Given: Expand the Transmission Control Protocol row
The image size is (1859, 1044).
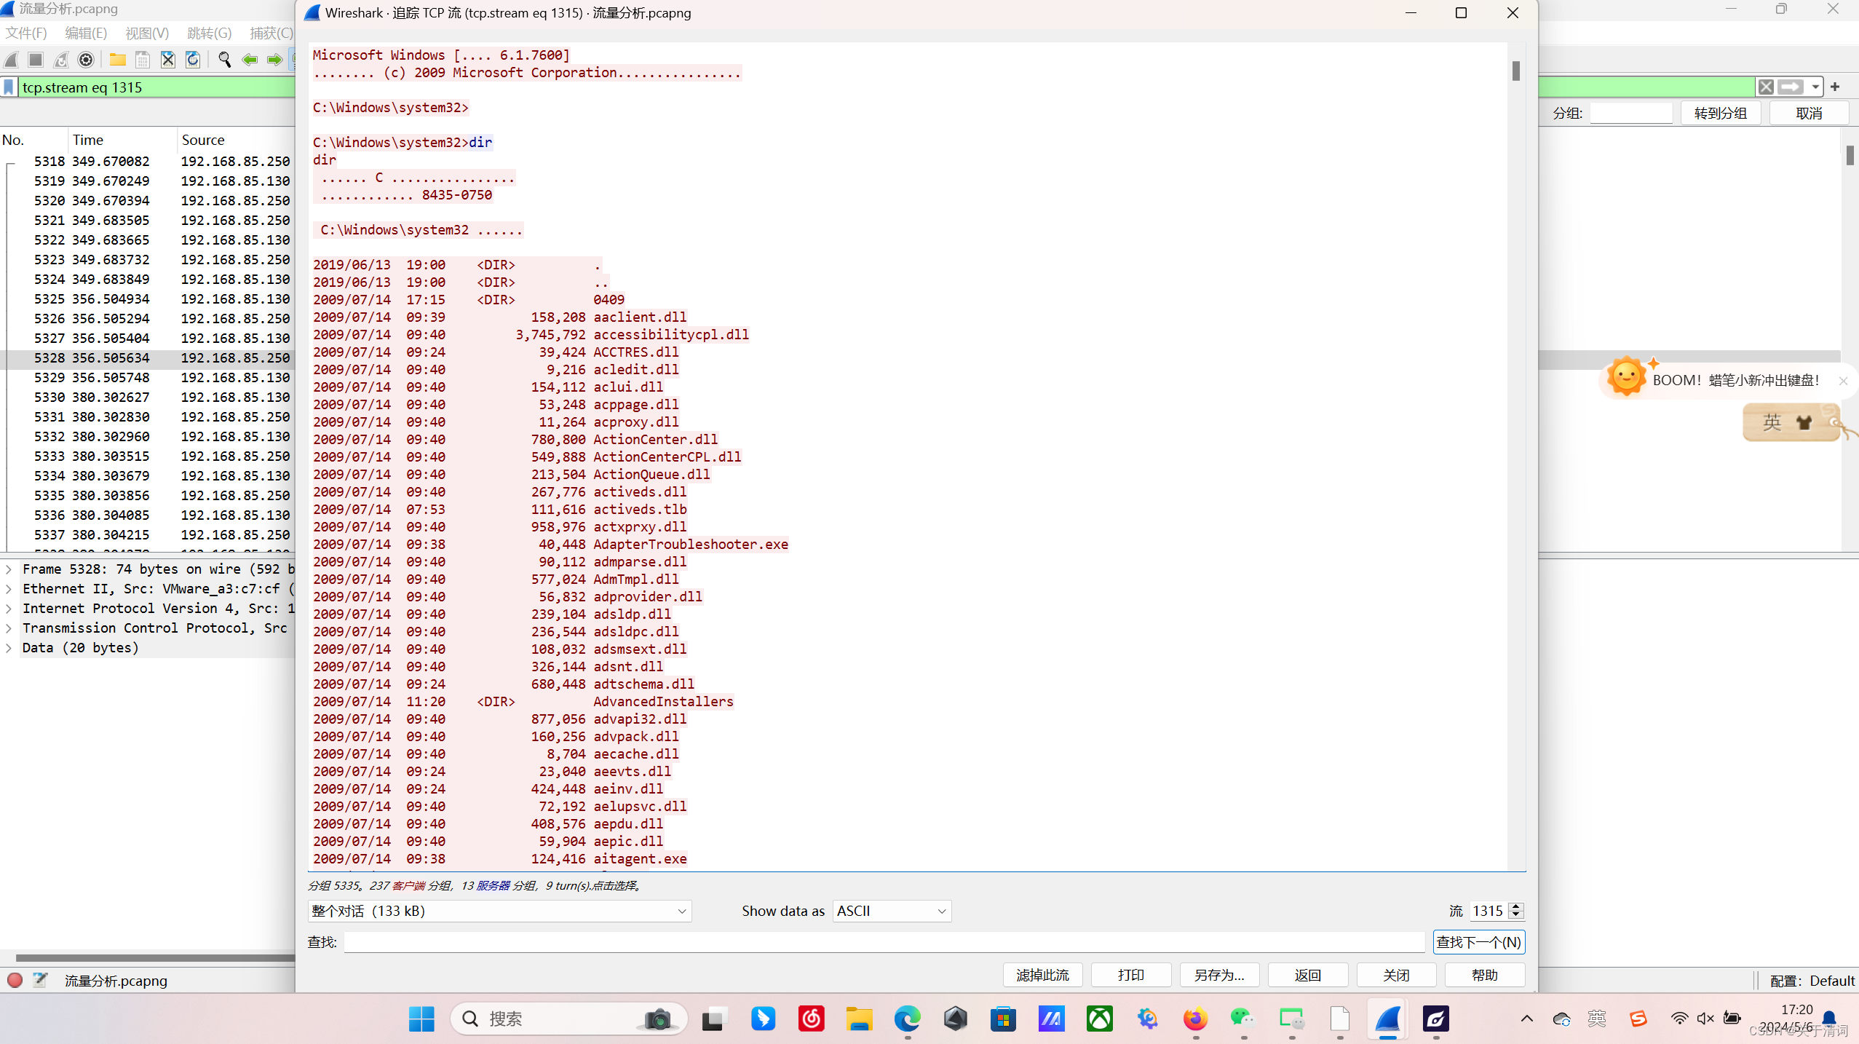Looking at the screenshot, I should click(x=9, y=628).
